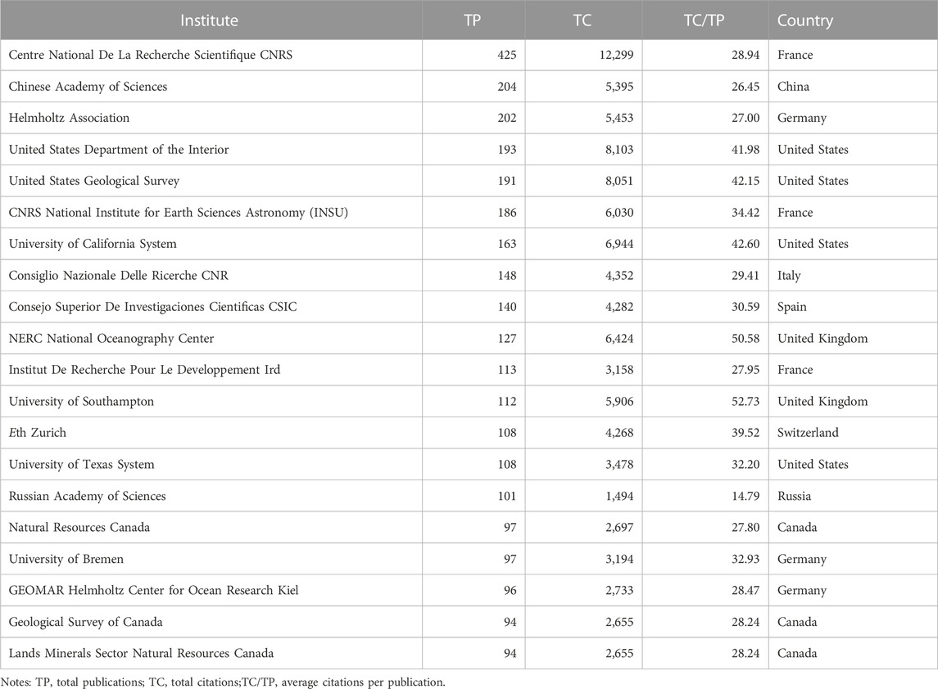Click University of Bremen cell
Image resolution: width=938 pixels, height=689 pixels.
[x=66, y=559]
